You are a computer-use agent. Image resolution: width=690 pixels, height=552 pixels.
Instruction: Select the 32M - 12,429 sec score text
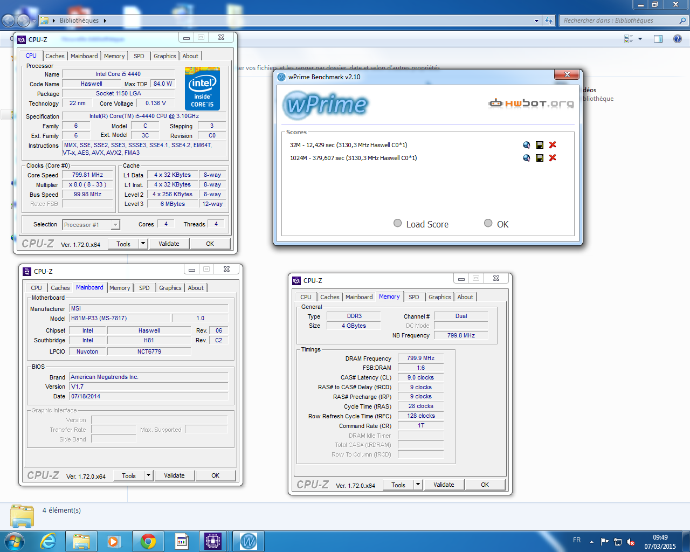tap(348, 145)
